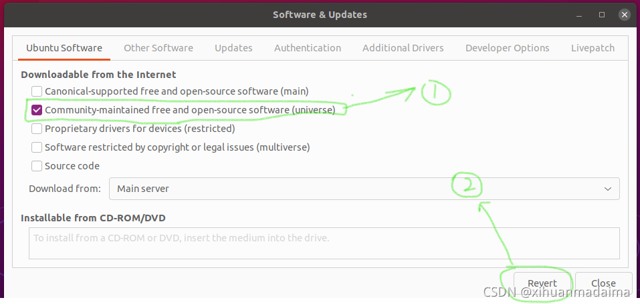
Task: Click the 'Installable from CD-ROM/DVD' heading
Action: (93, 218)
